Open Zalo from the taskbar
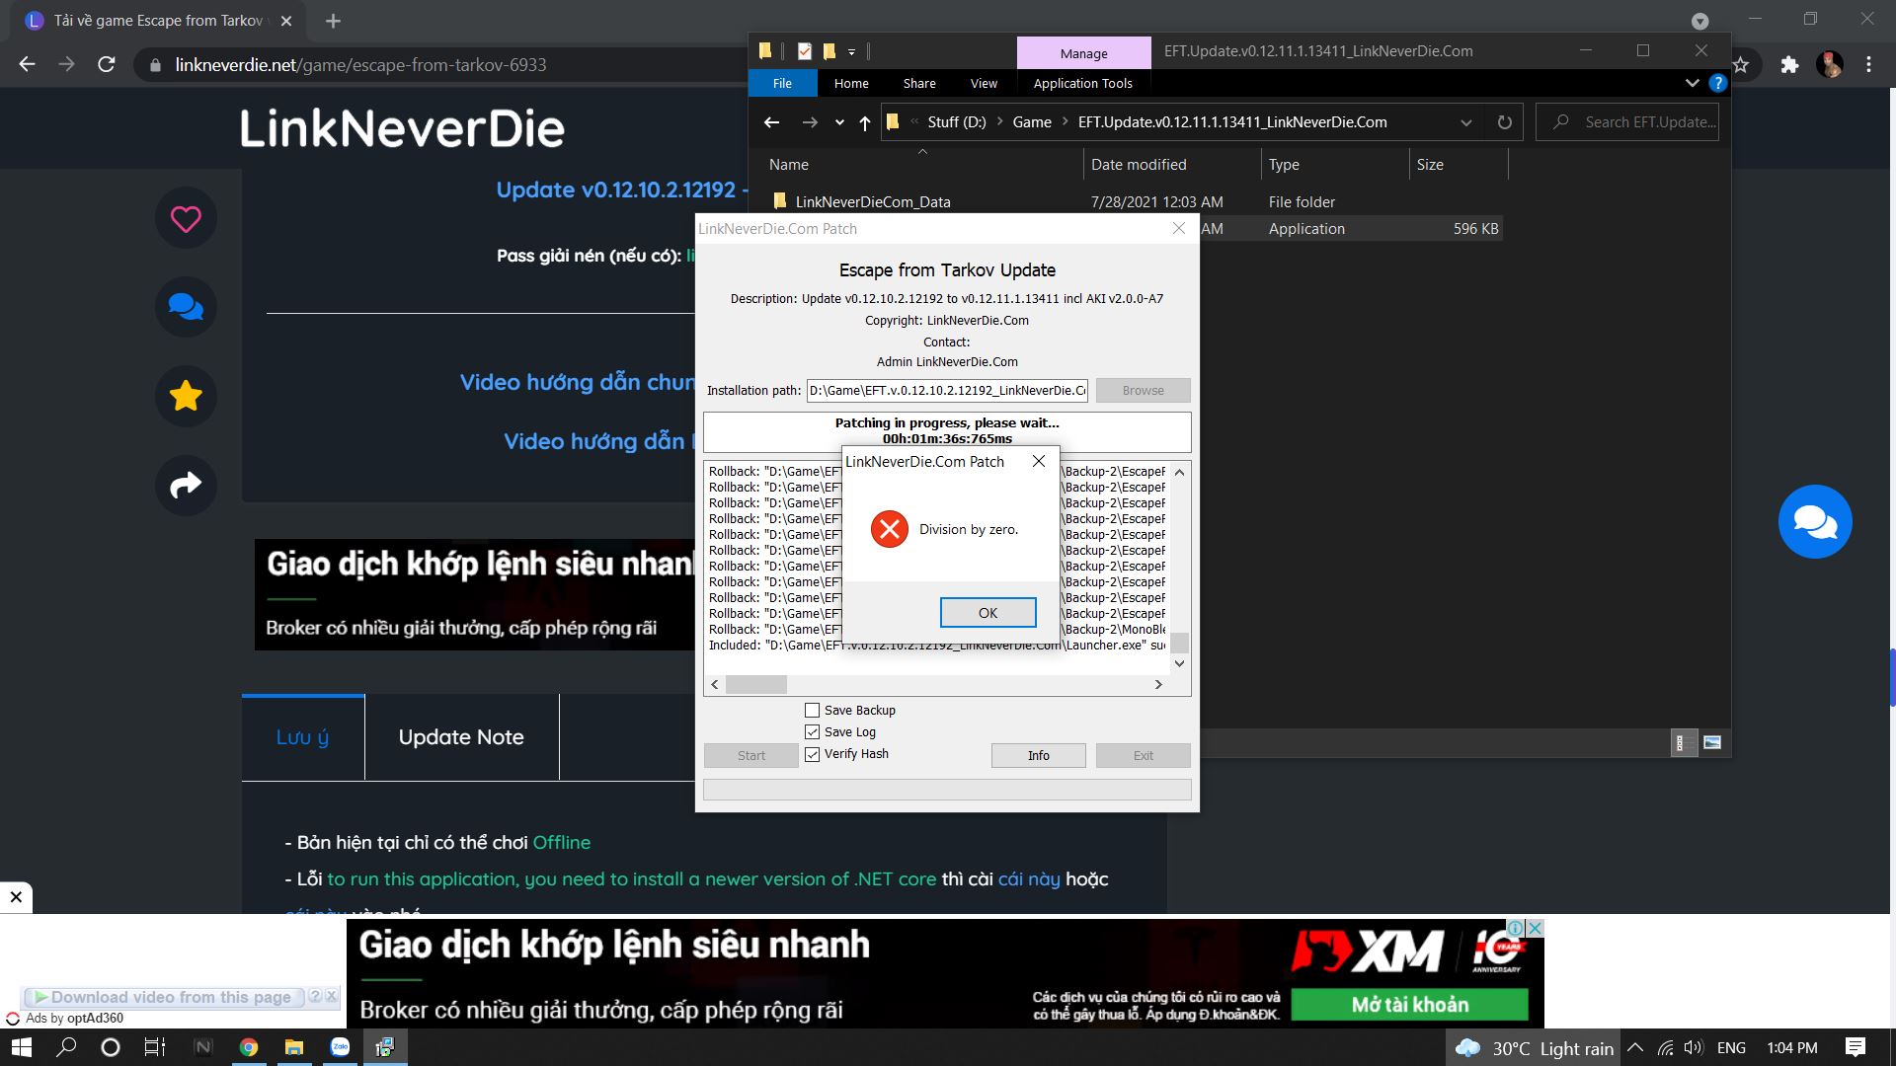The image size is (1896, 1066). (x=340, y=1047)
